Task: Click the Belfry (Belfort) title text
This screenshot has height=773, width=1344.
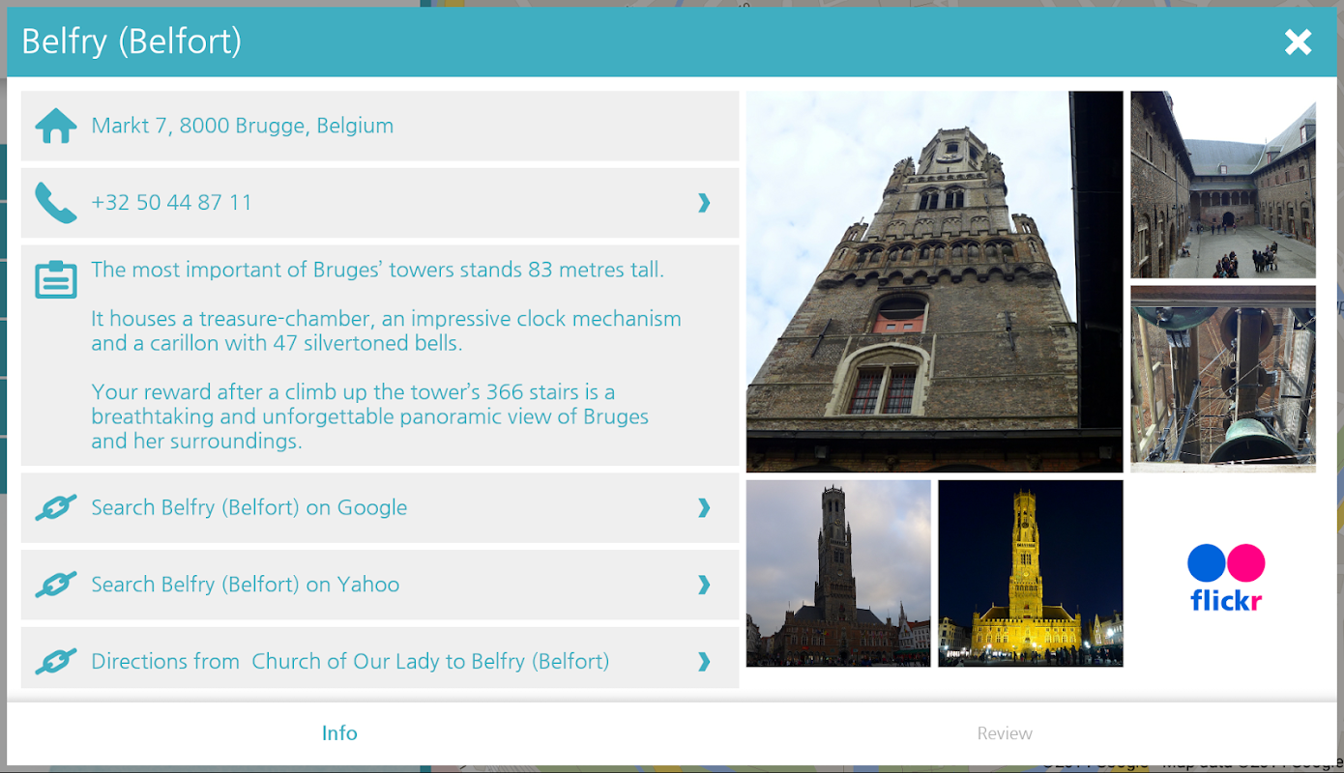Action: pos(131,43)
